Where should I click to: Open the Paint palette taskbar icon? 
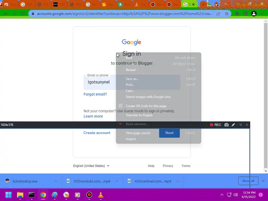click(x=55, y=195)
